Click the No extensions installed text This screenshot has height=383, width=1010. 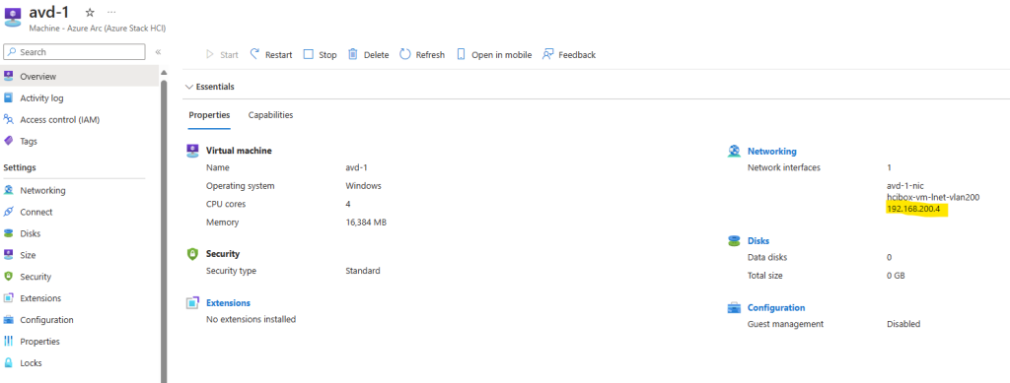pos(251,319)
